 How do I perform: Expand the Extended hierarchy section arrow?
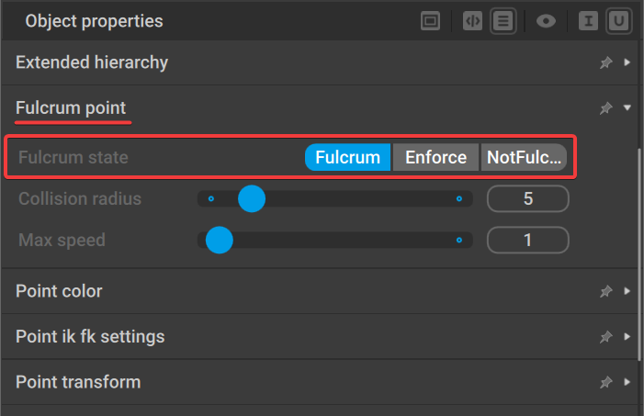(x=627, y=62)
